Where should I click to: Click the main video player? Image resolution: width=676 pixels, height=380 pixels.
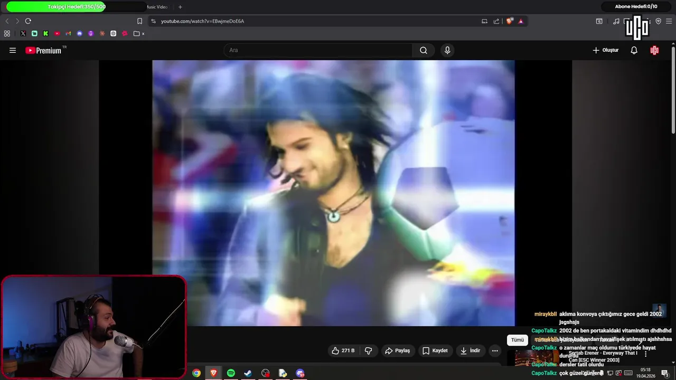[x=333, y=193]
